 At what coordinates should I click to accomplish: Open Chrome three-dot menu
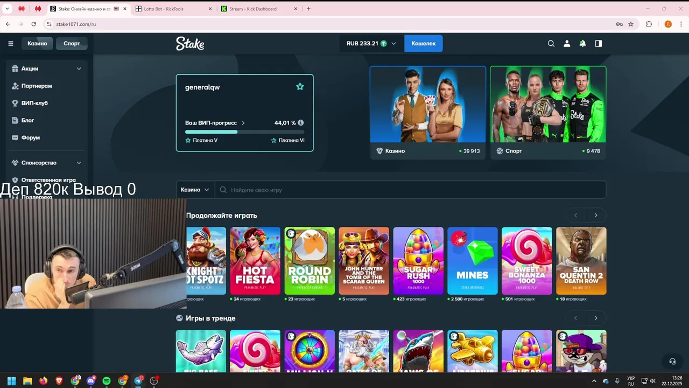pos(681,24)
